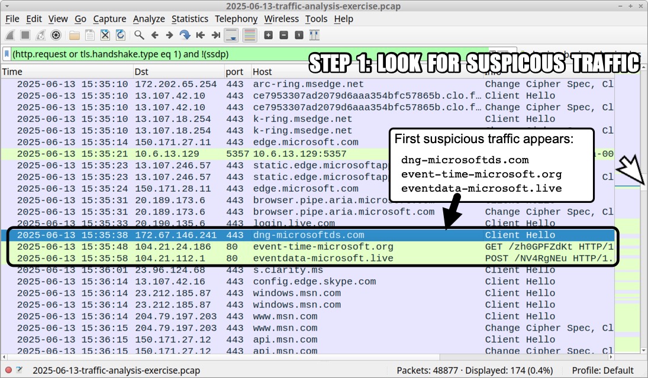Open a capture file with the folder icon
The height and width of the screenshot is (378, 648).
click(x=75, y=35)
